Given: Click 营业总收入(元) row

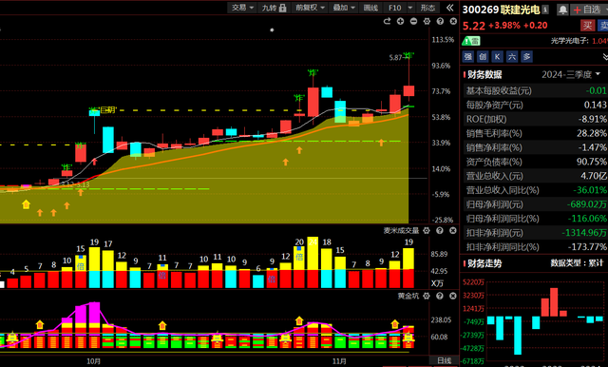Looking at the screenshot, I should (x=535, y=176).
